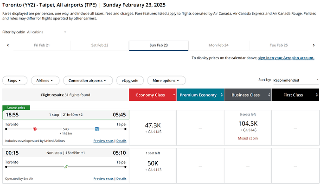Click the United Airlines logo on route
This screenshot has height=184, width=320.
click(97, 129)
